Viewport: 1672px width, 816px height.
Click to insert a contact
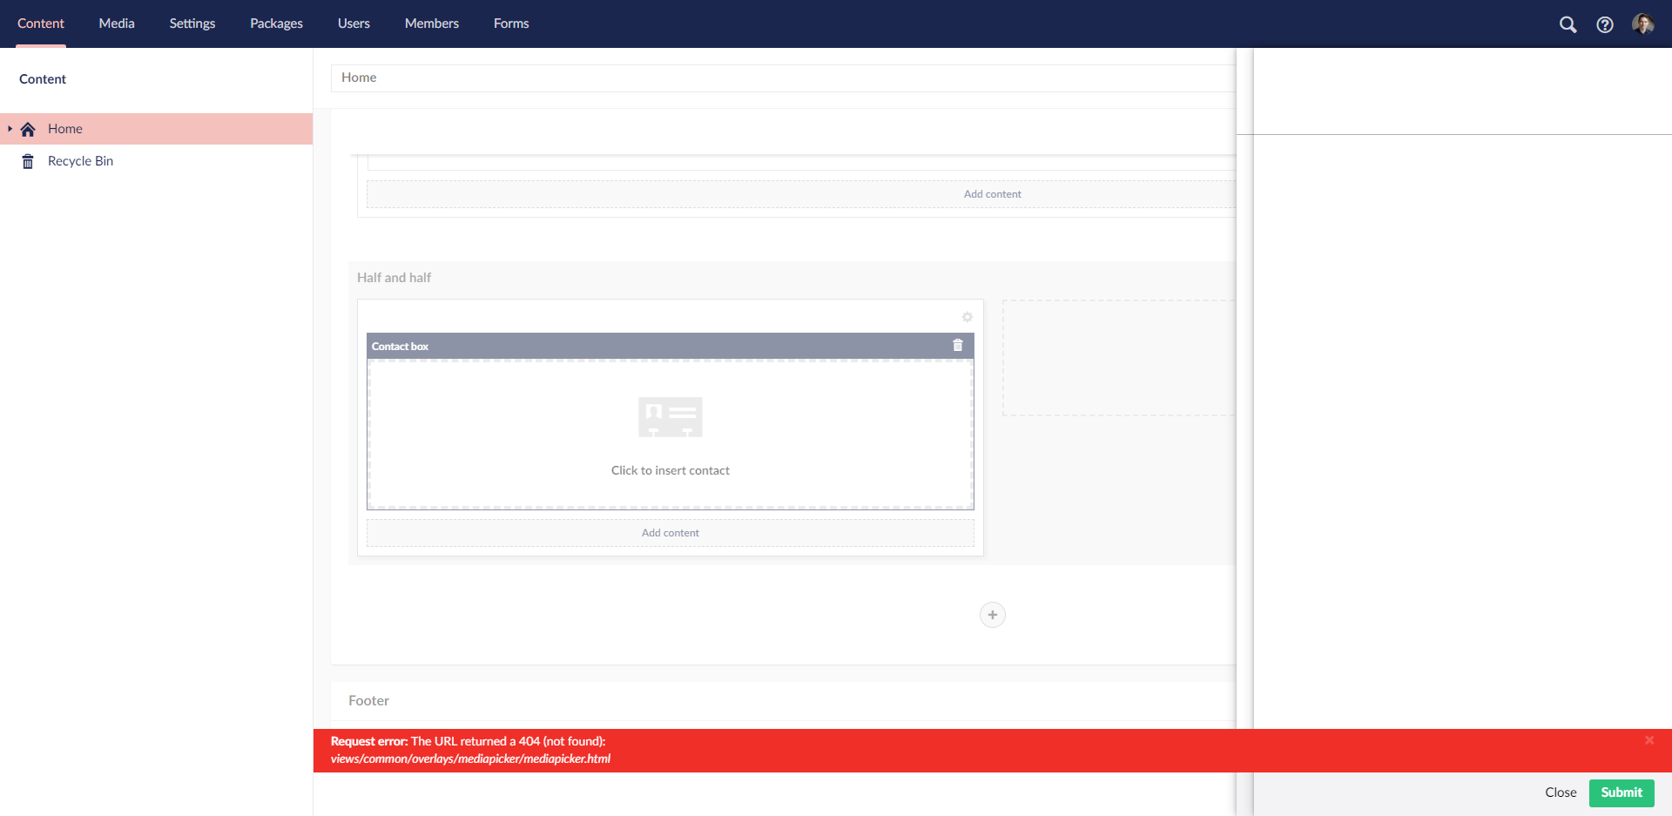coord(670,470)
